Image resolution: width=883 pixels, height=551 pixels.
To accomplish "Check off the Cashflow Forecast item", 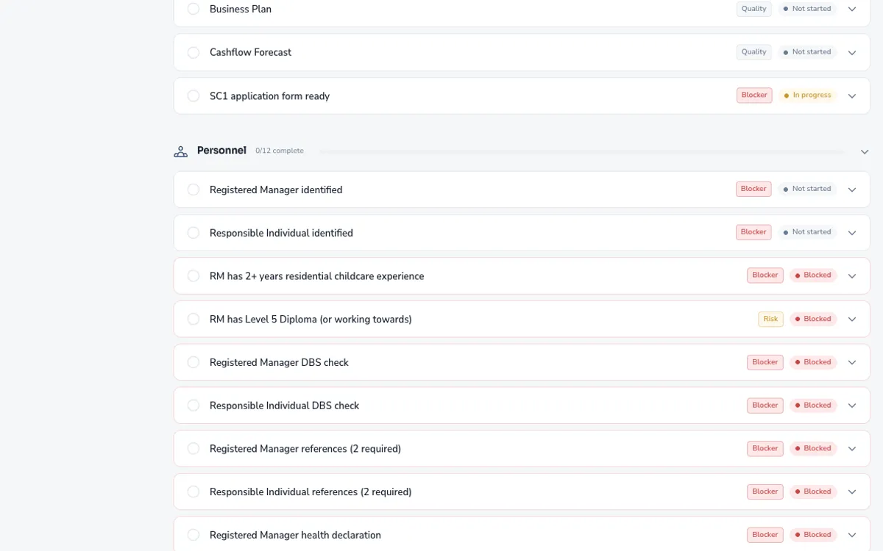I will coord(193,52).
